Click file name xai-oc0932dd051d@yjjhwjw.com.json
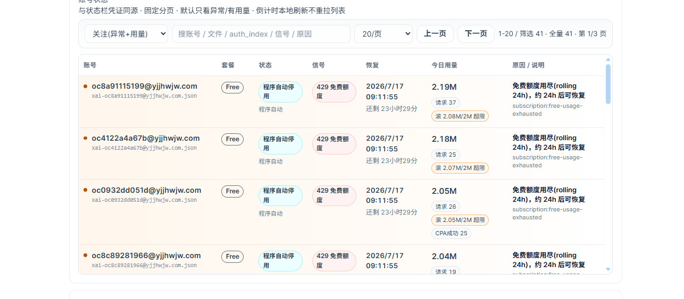Image resolution: width=684 pixels, height=299 pixels. pyautogui.click(x=144, y=200)
